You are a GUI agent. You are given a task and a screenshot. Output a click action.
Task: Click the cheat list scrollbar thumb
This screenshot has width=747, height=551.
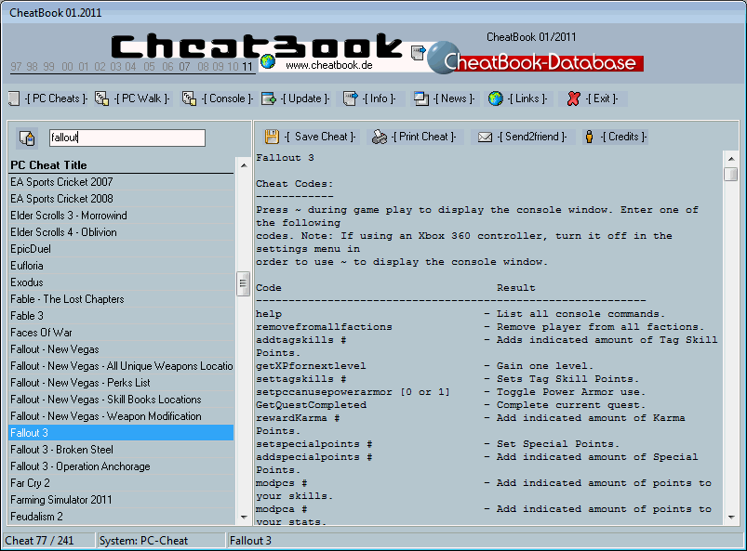[x=244, y=284]
